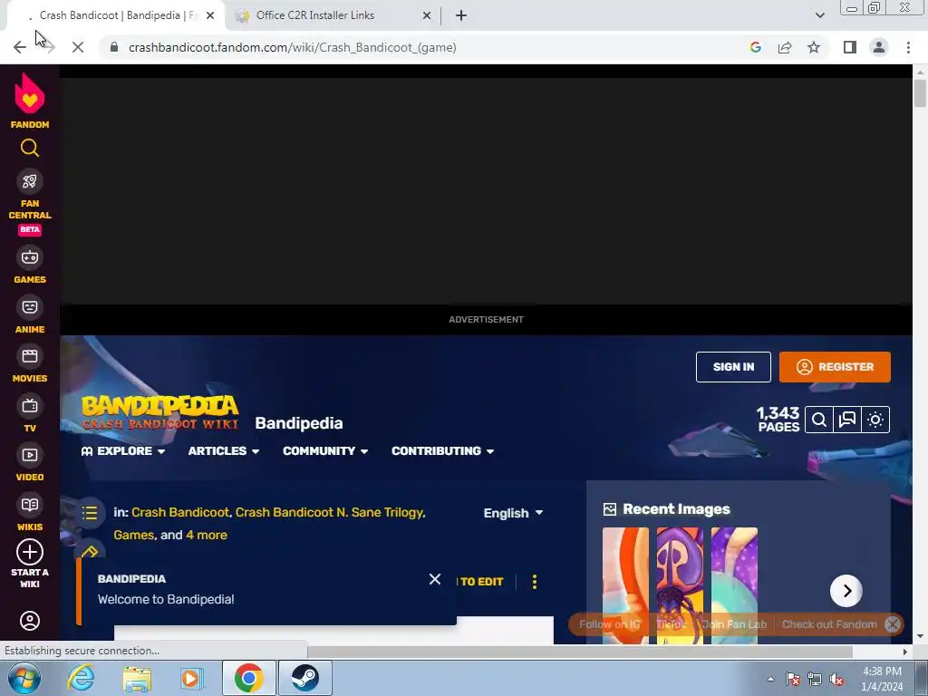Open the Wikis book icon
This screenshot has width=928, height=696.
[30, 505]
